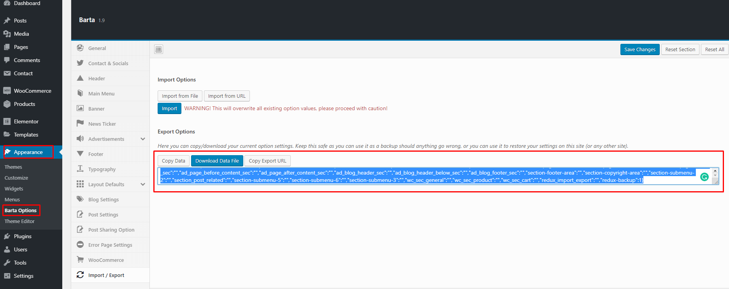Click the Media library icon

[7, 34]
